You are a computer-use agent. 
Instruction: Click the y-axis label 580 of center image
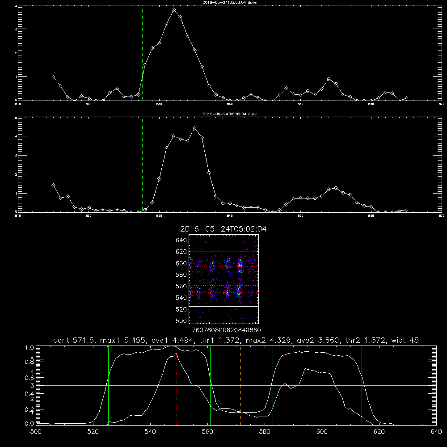(181, 275)
